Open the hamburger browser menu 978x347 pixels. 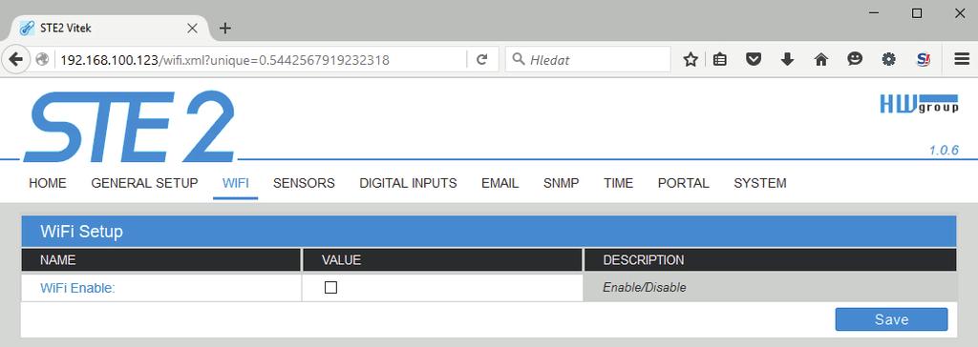pos(962,60)
